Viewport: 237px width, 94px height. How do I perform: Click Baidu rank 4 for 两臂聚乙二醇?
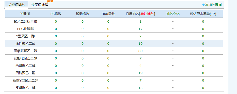140,66
